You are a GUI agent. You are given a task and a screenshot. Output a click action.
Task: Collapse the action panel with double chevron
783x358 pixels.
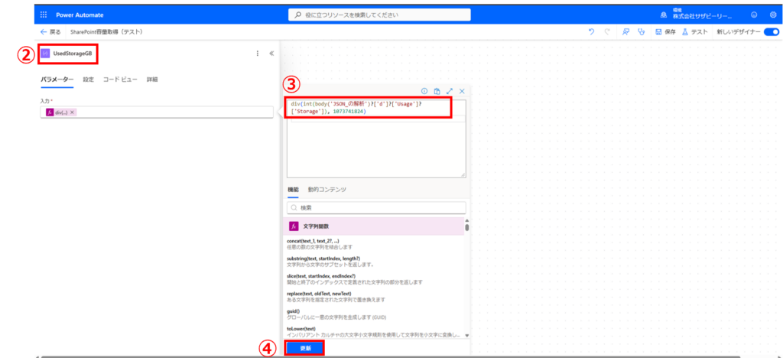(x=271, y=54)
